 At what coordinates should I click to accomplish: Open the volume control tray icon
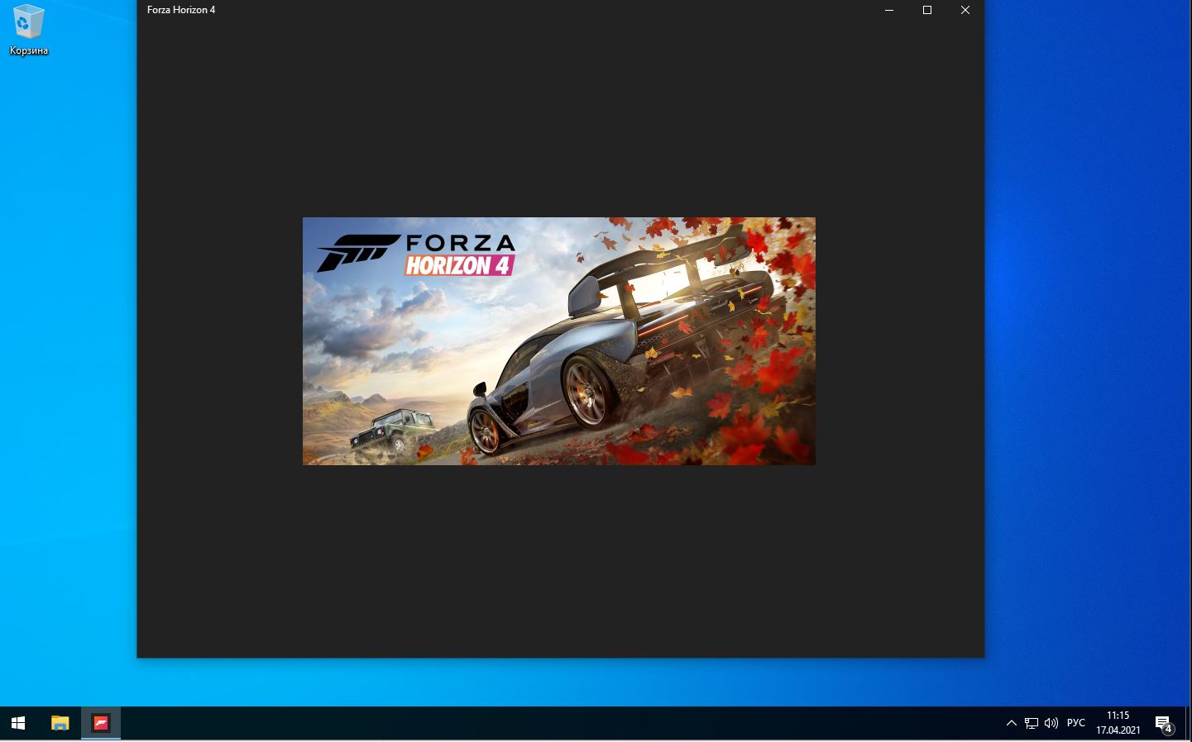coord(1051,723)
